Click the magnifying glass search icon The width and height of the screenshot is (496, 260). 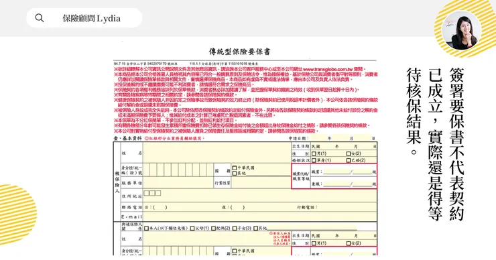click(40, 18)
